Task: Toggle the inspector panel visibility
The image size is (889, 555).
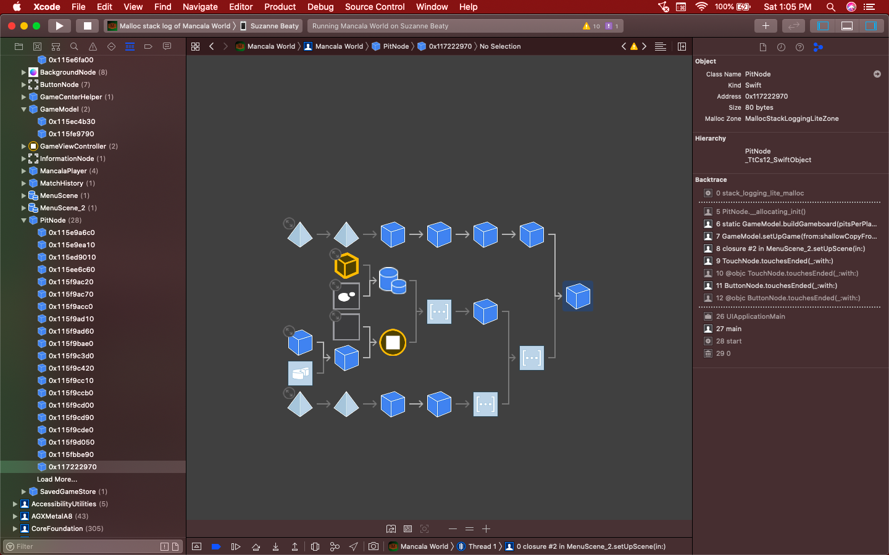Action: [x=871, y=26]
